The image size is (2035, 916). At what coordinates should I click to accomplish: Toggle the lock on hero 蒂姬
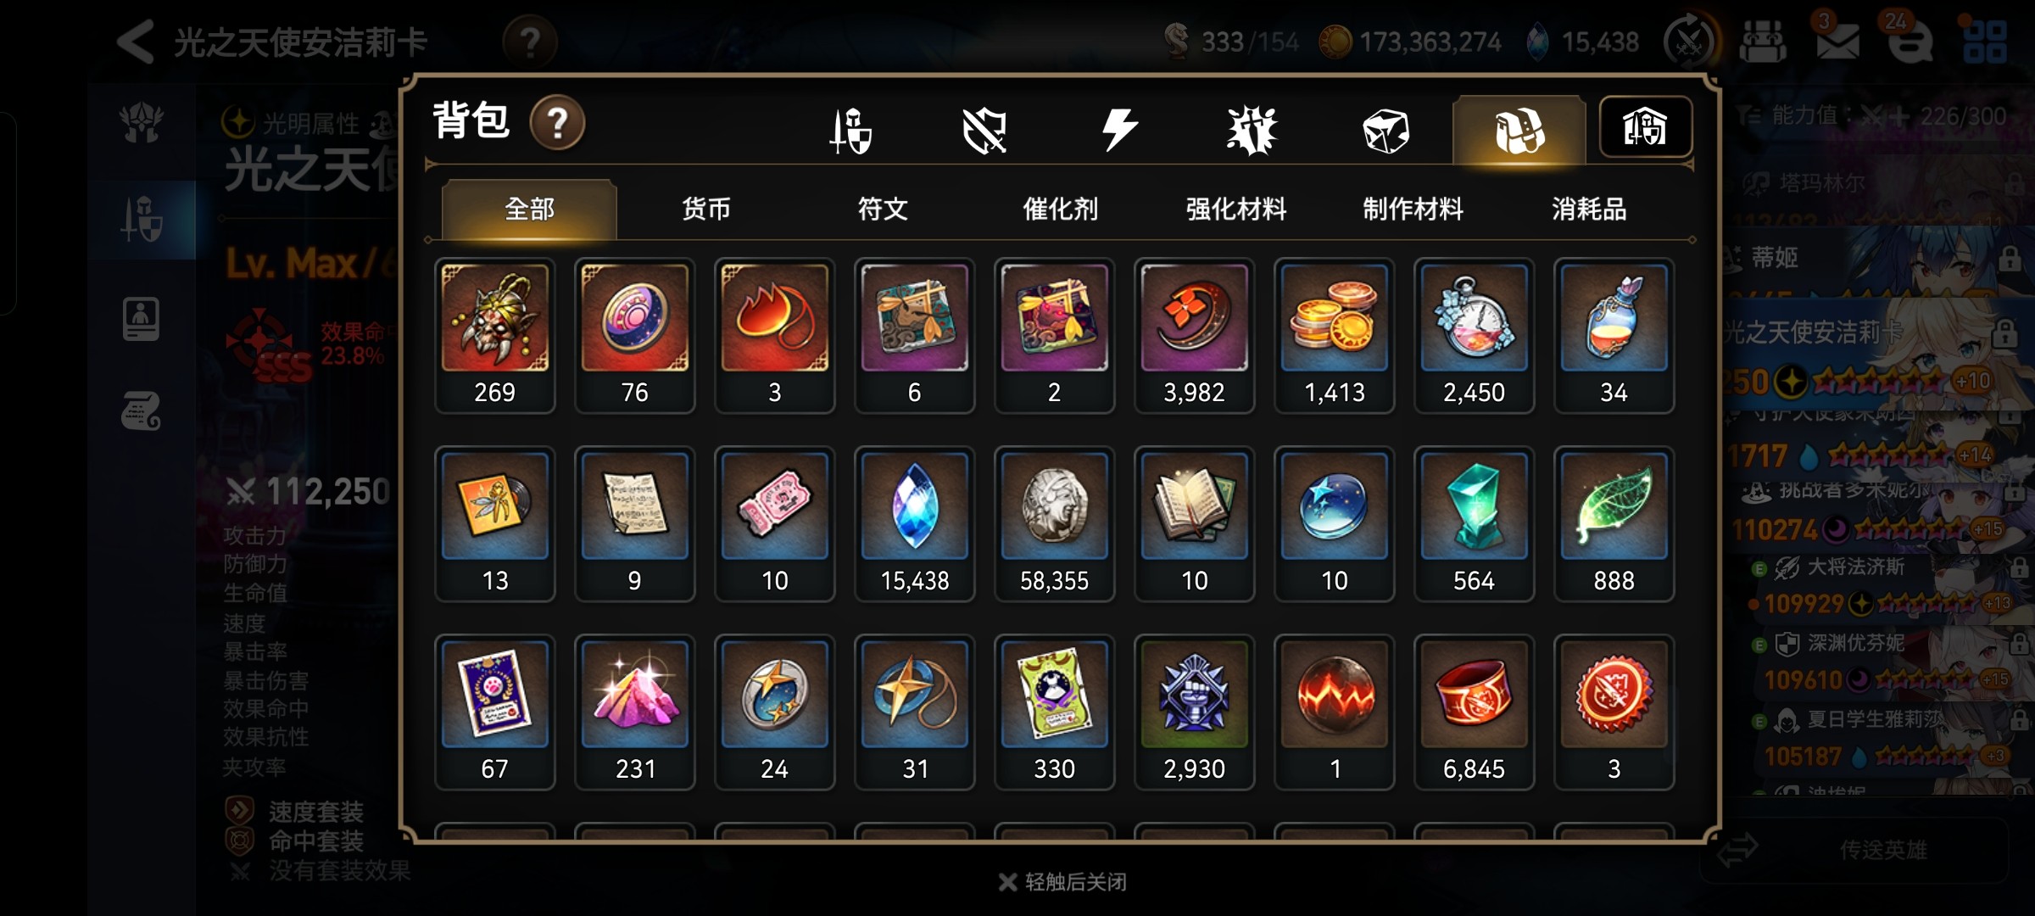2010,258
